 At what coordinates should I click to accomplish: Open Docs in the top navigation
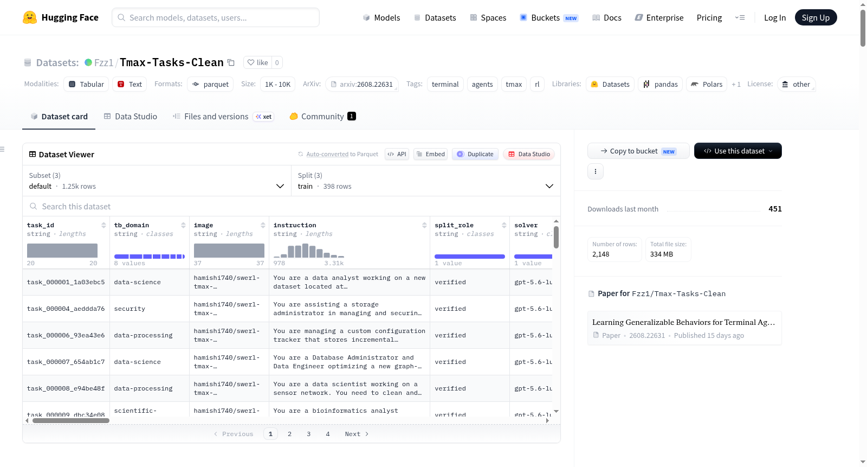(607, 17)
